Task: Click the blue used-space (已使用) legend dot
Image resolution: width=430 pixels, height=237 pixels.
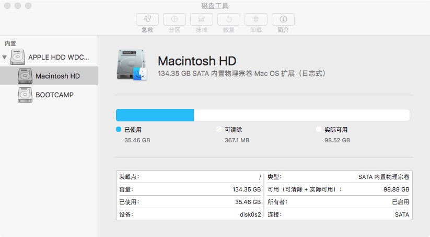Action: [119, 129]
